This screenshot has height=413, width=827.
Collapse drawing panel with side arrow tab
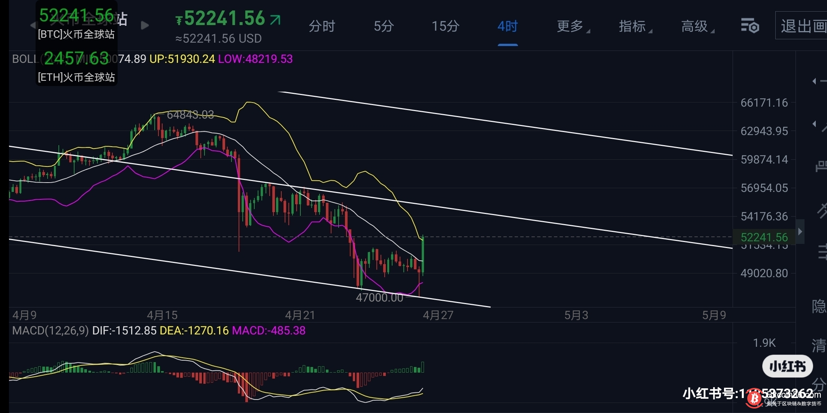coord(800,232)
